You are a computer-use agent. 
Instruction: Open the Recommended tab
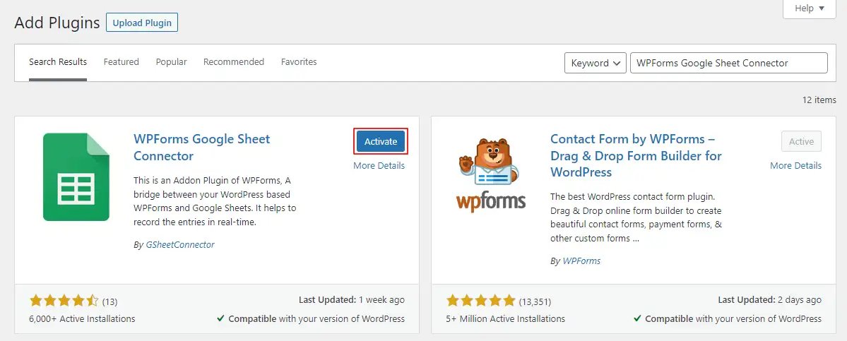234,62
